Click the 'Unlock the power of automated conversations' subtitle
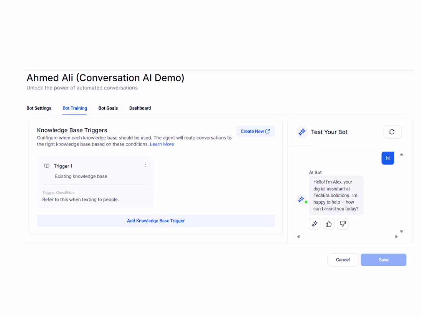 [82, 88]
